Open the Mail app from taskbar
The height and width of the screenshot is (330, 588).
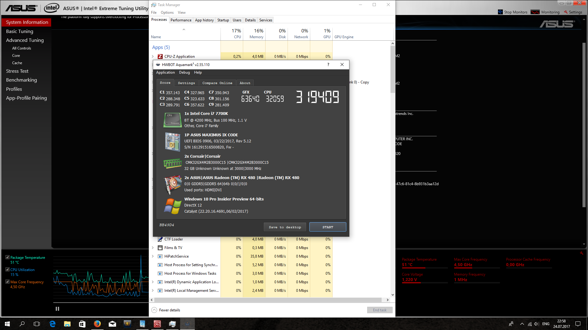112,324
